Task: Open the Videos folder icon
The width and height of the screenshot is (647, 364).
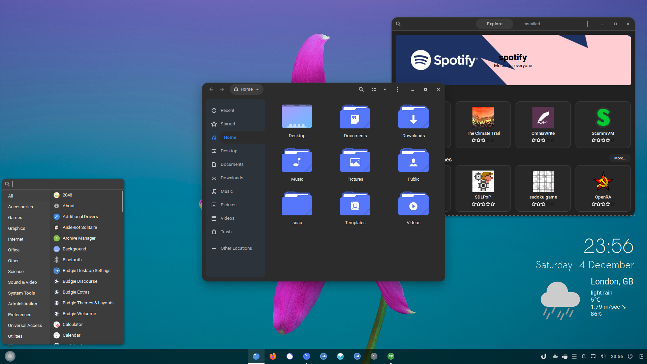Action: (413, 204)
